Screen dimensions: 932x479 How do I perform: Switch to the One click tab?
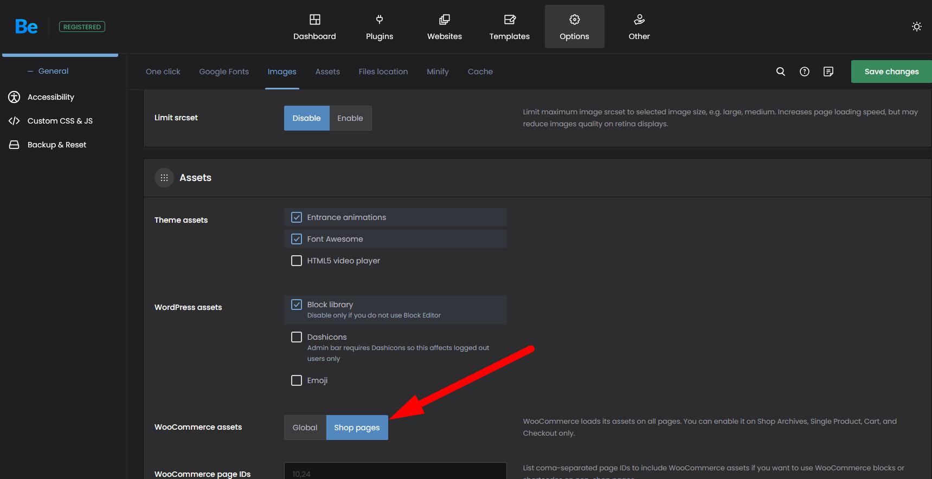pyautogui.click(x=163, y=72)
